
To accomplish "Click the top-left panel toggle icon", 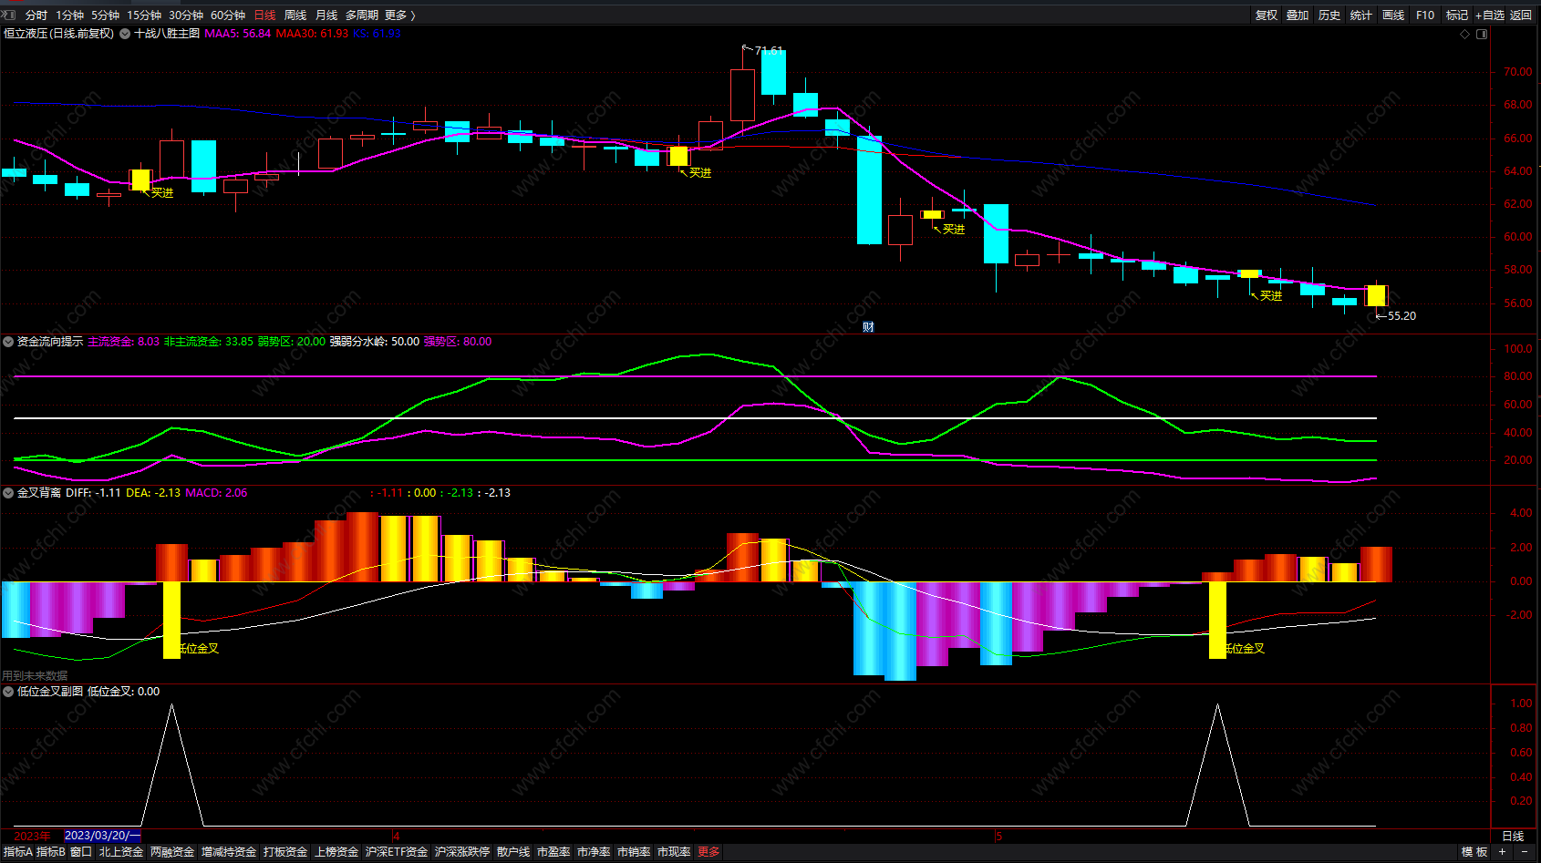I will tap(8, 15).
